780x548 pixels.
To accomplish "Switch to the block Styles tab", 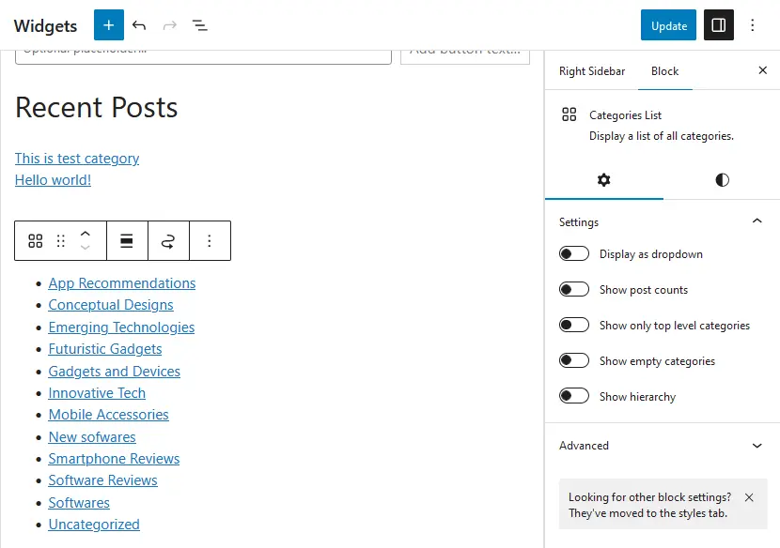I will tap(722, 180).
